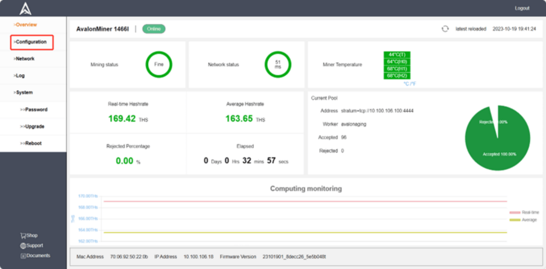Image resolution: width=546 pixels, height=269 pixels.
Task: Click the reload refresh icon
Action: (x=445, y=29)
